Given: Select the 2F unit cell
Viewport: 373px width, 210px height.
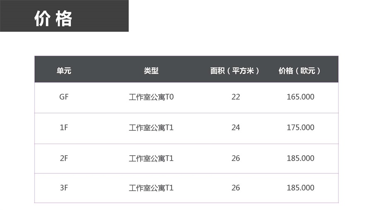Looking at the screenshot, I should (64, 159).
